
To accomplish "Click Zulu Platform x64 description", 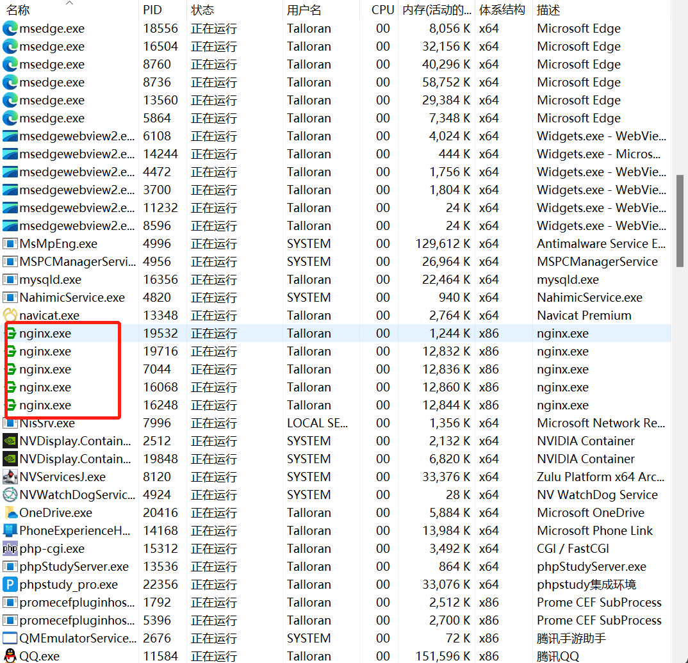I will [x=601, y=477].
